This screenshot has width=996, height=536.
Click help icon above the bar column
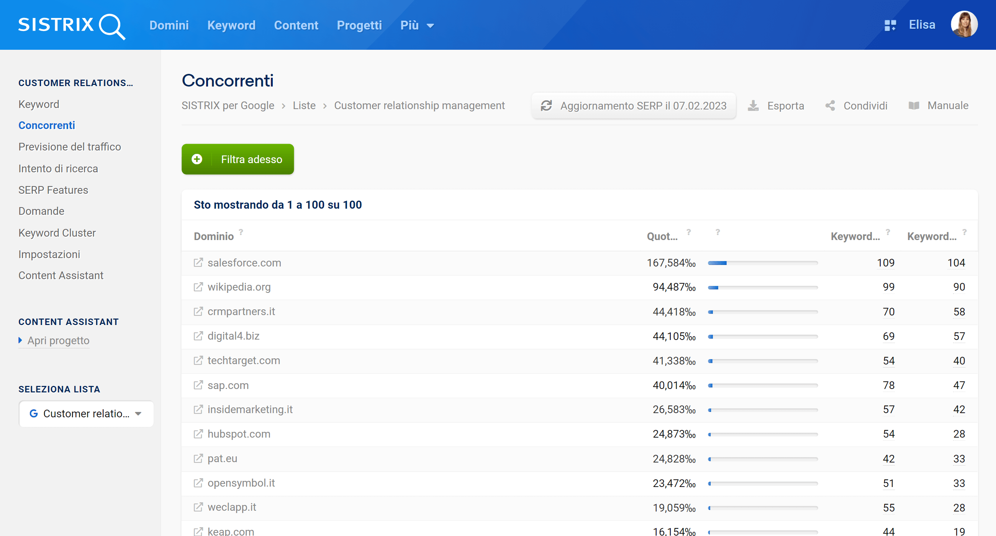tap(718, 232)
